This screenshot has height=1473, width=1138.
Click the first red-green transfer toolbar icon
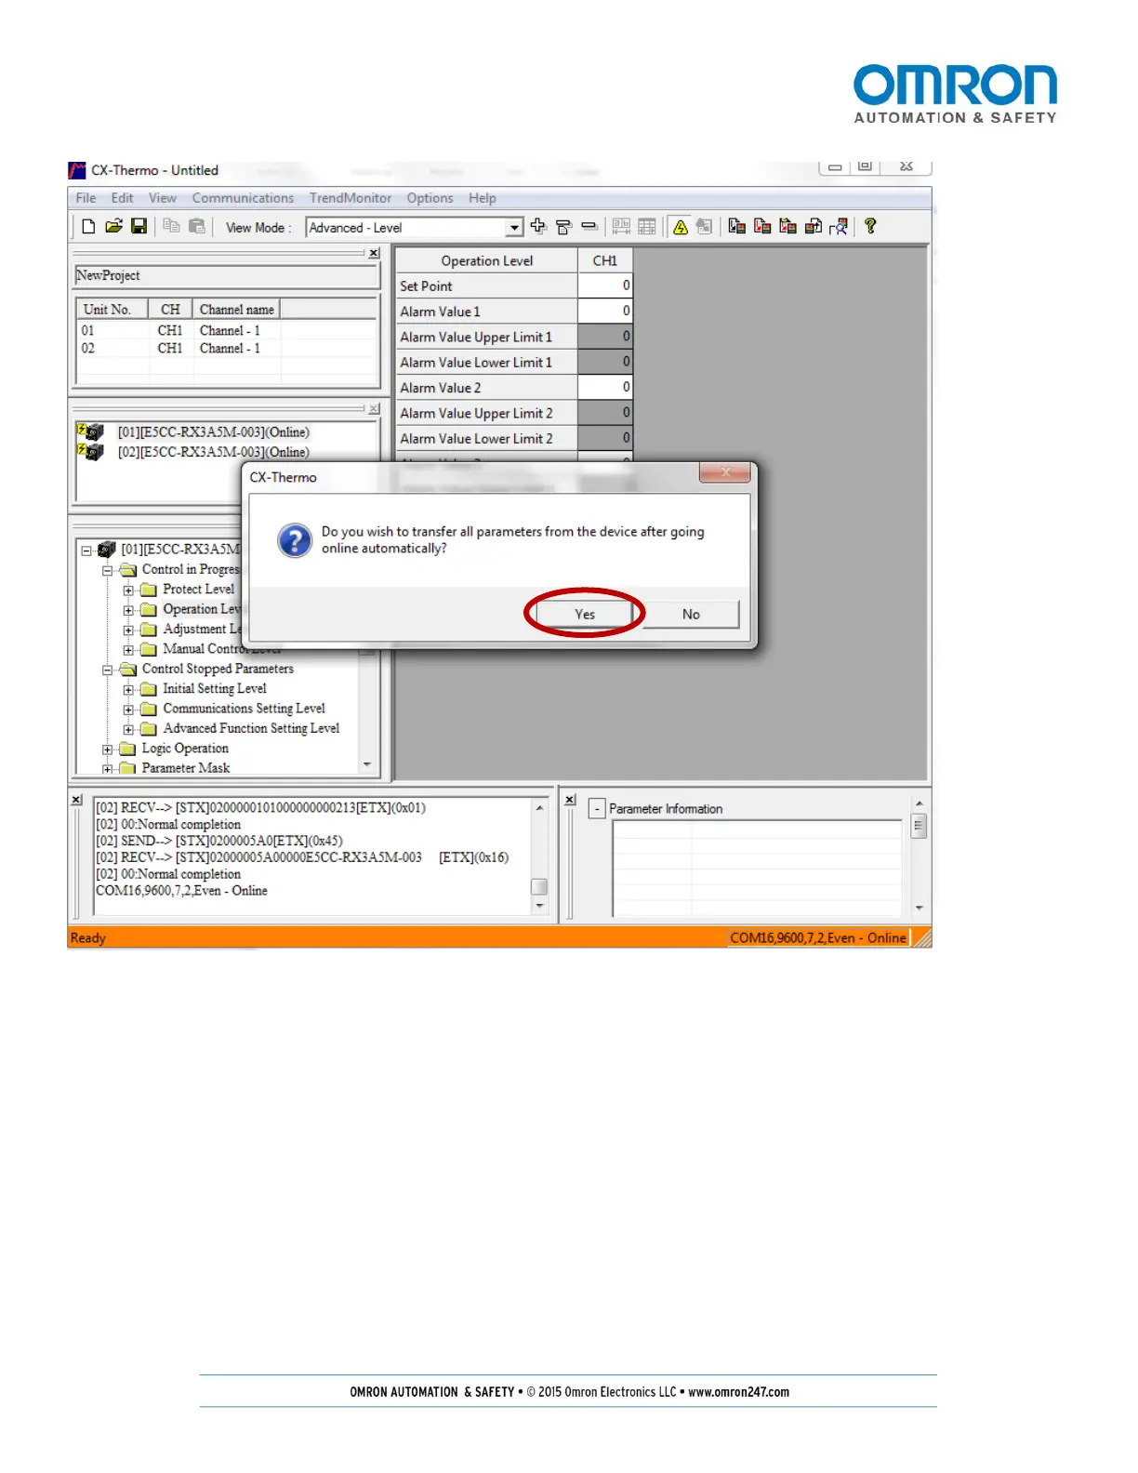click(736, 226)
